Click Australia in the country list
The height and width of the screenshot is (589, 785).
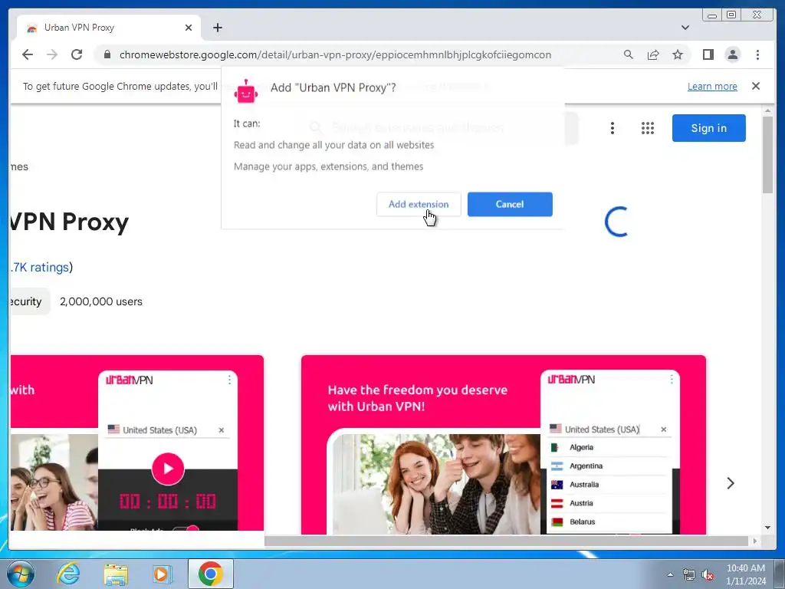pos(583,485)
